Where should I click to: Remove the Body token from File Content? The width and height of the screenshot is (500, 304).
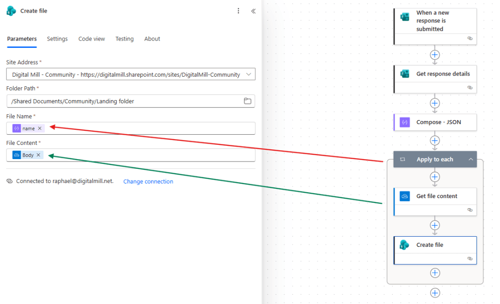pyautogui.click(x=38, y=155)
